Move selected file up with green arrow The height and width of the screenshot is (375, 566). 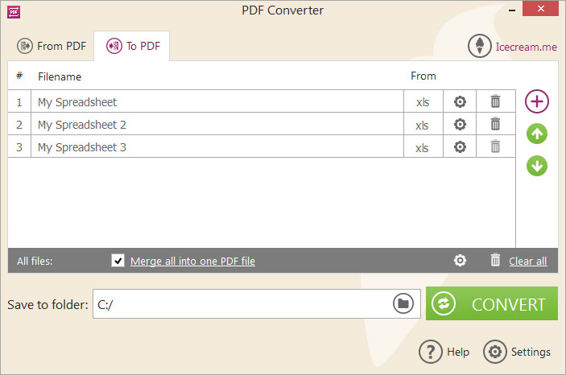click(x=537, y=134)
